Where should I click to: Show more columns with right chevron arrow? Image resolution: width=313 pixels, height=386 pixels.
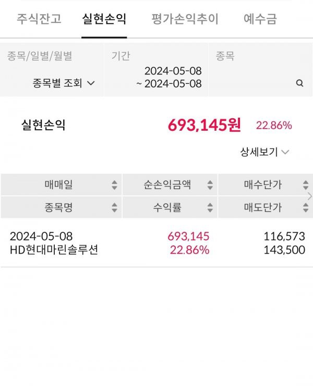[310, 196]
